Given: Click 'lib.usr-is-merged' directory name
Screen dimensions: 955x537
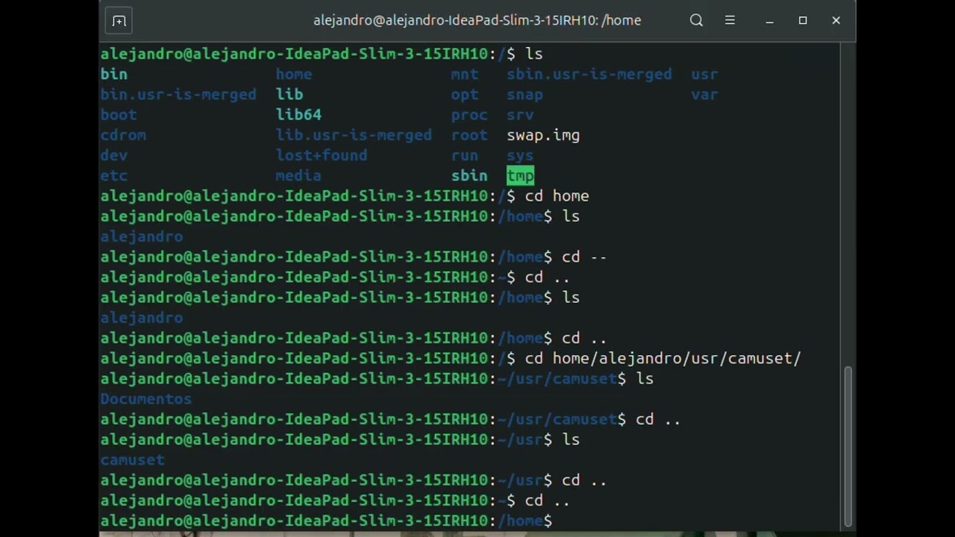Looking at the screenshot, I should 354,135.
